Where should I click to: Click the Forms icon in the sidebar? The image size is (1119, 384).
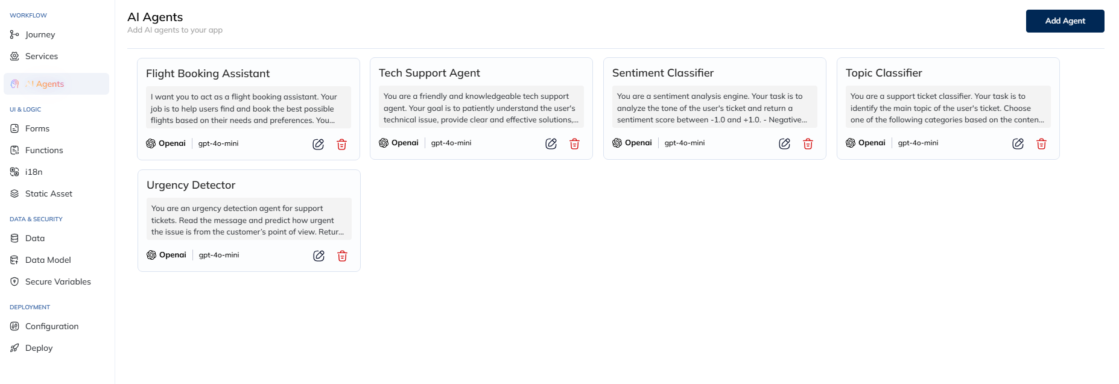pyautogui.click(x=13, y=128)
